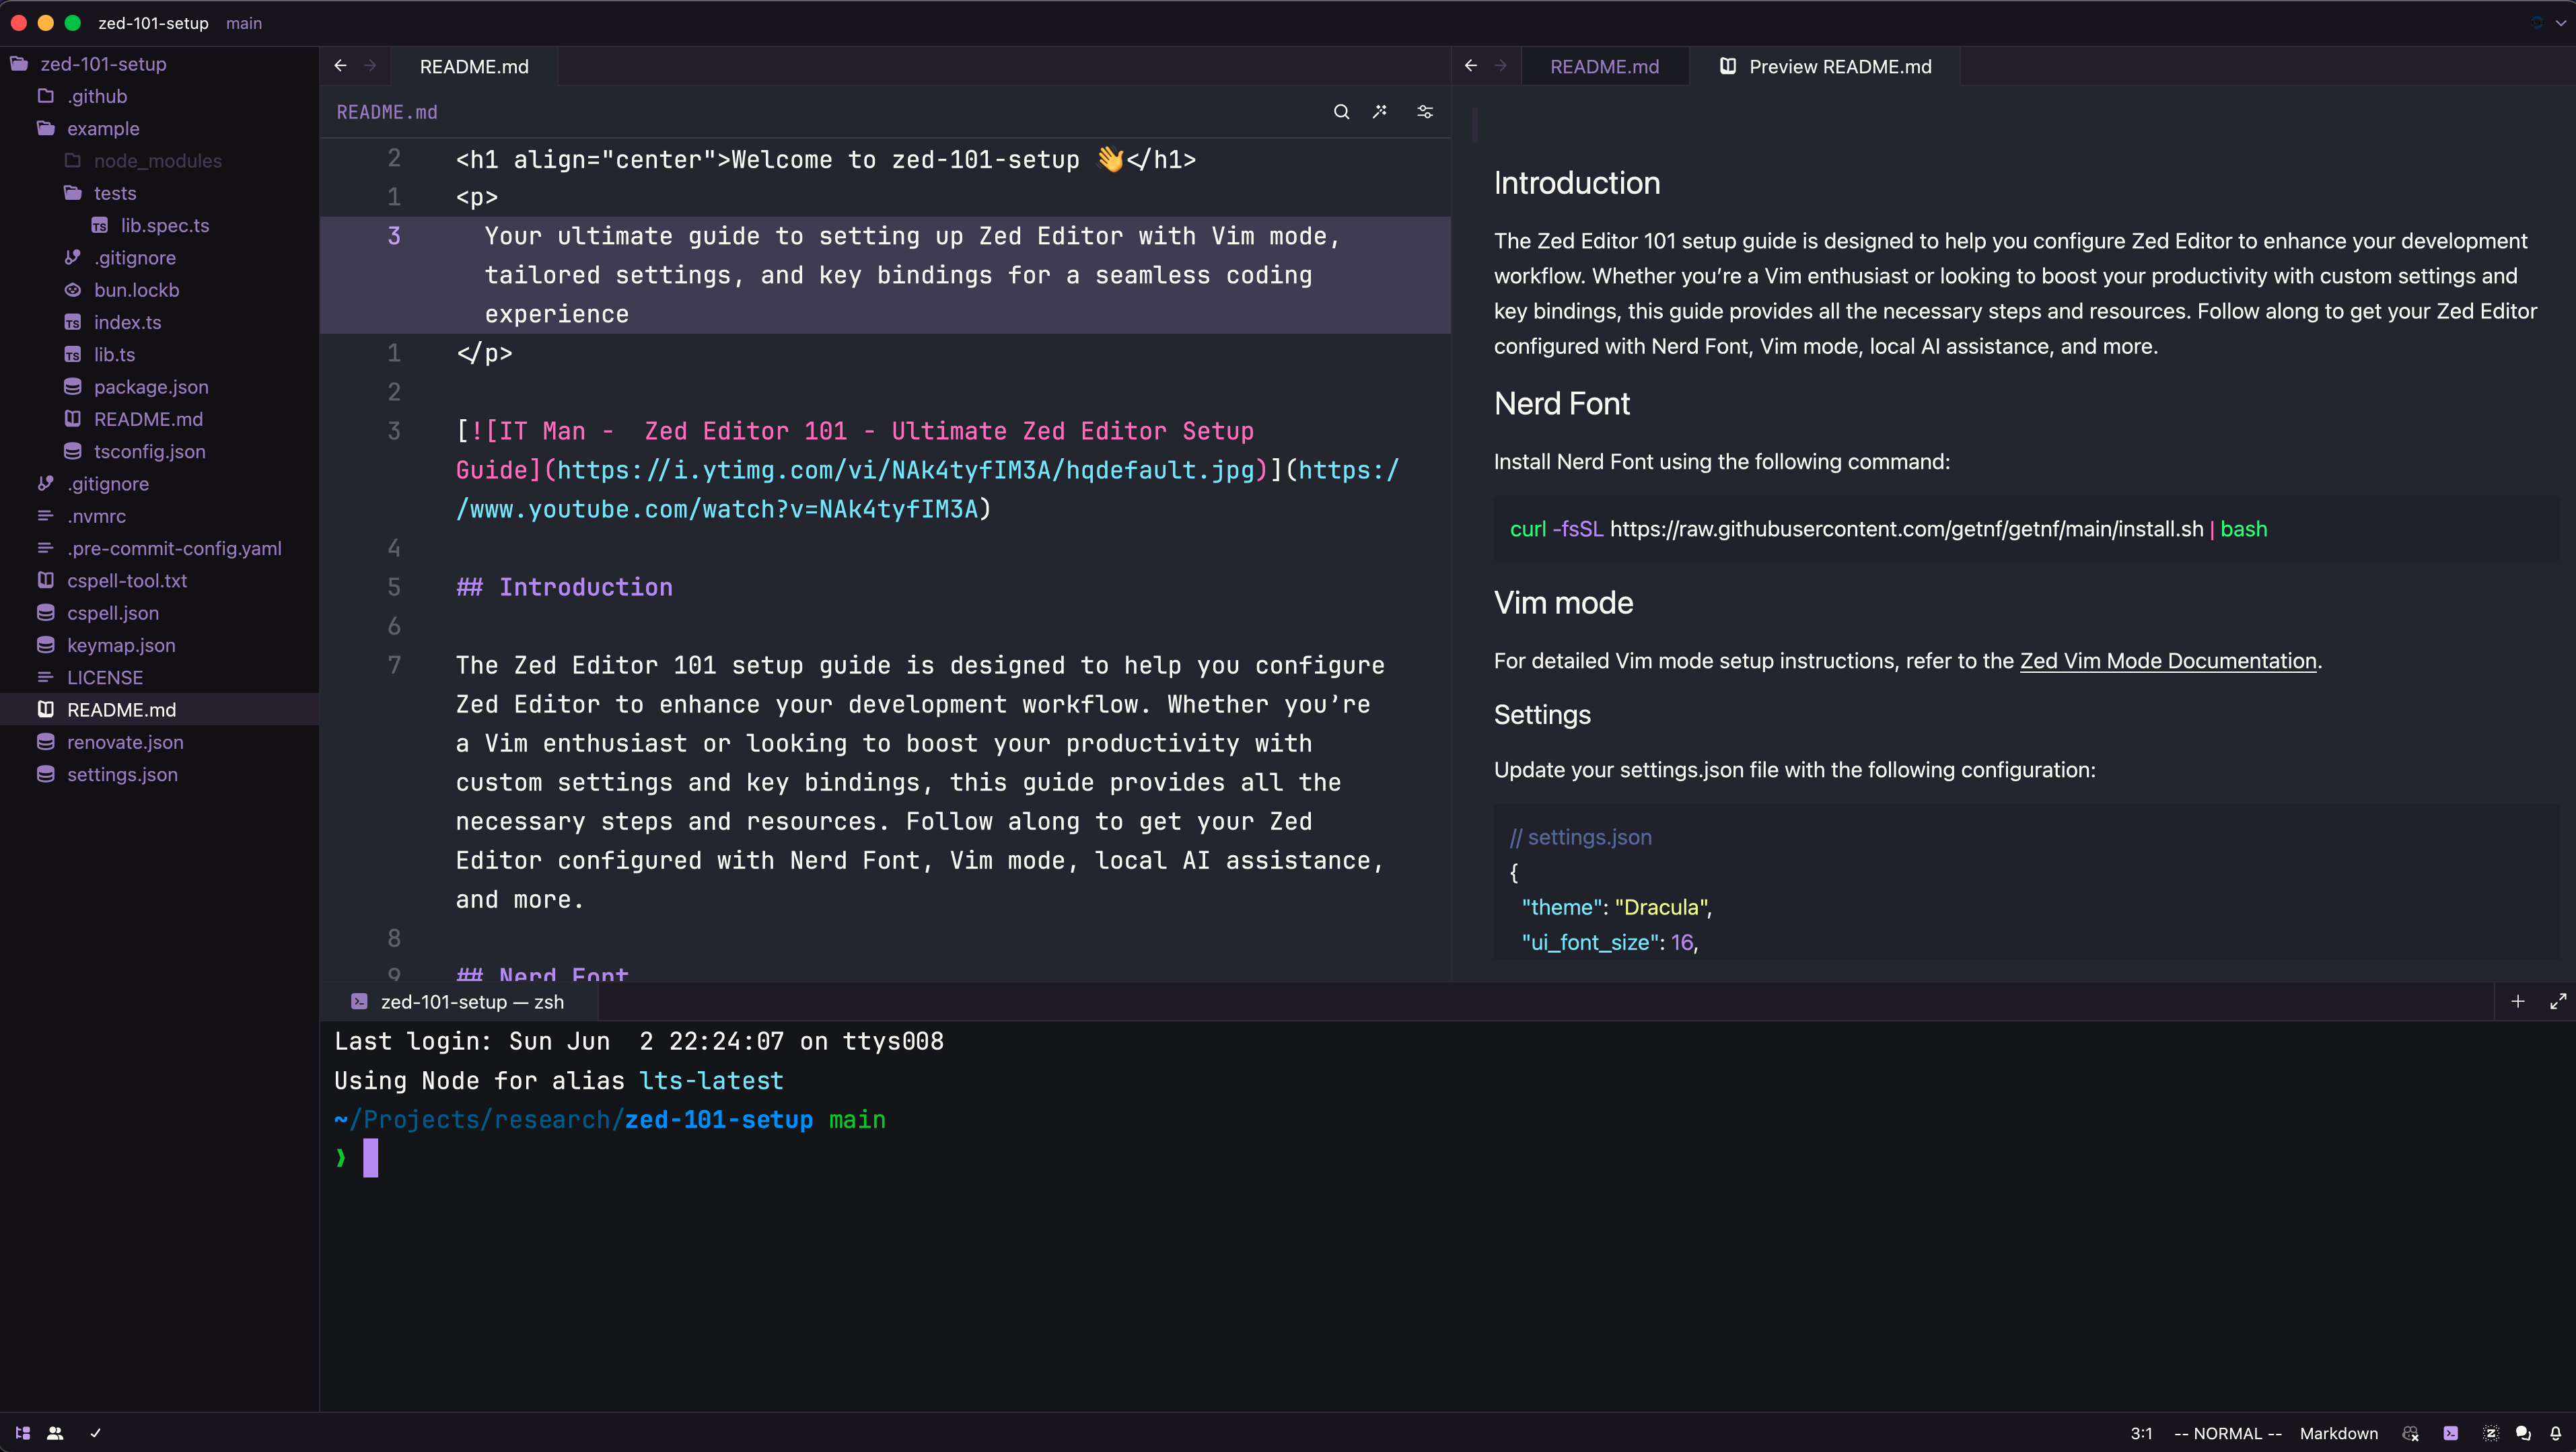Go forward in the preview pane
2576x1452 pixels.
pos(1501,66)
